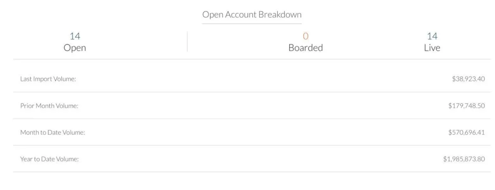Select the $38,923.40 last import amount
The width and height of the screenshot is (495, 190).
[469, 79]
